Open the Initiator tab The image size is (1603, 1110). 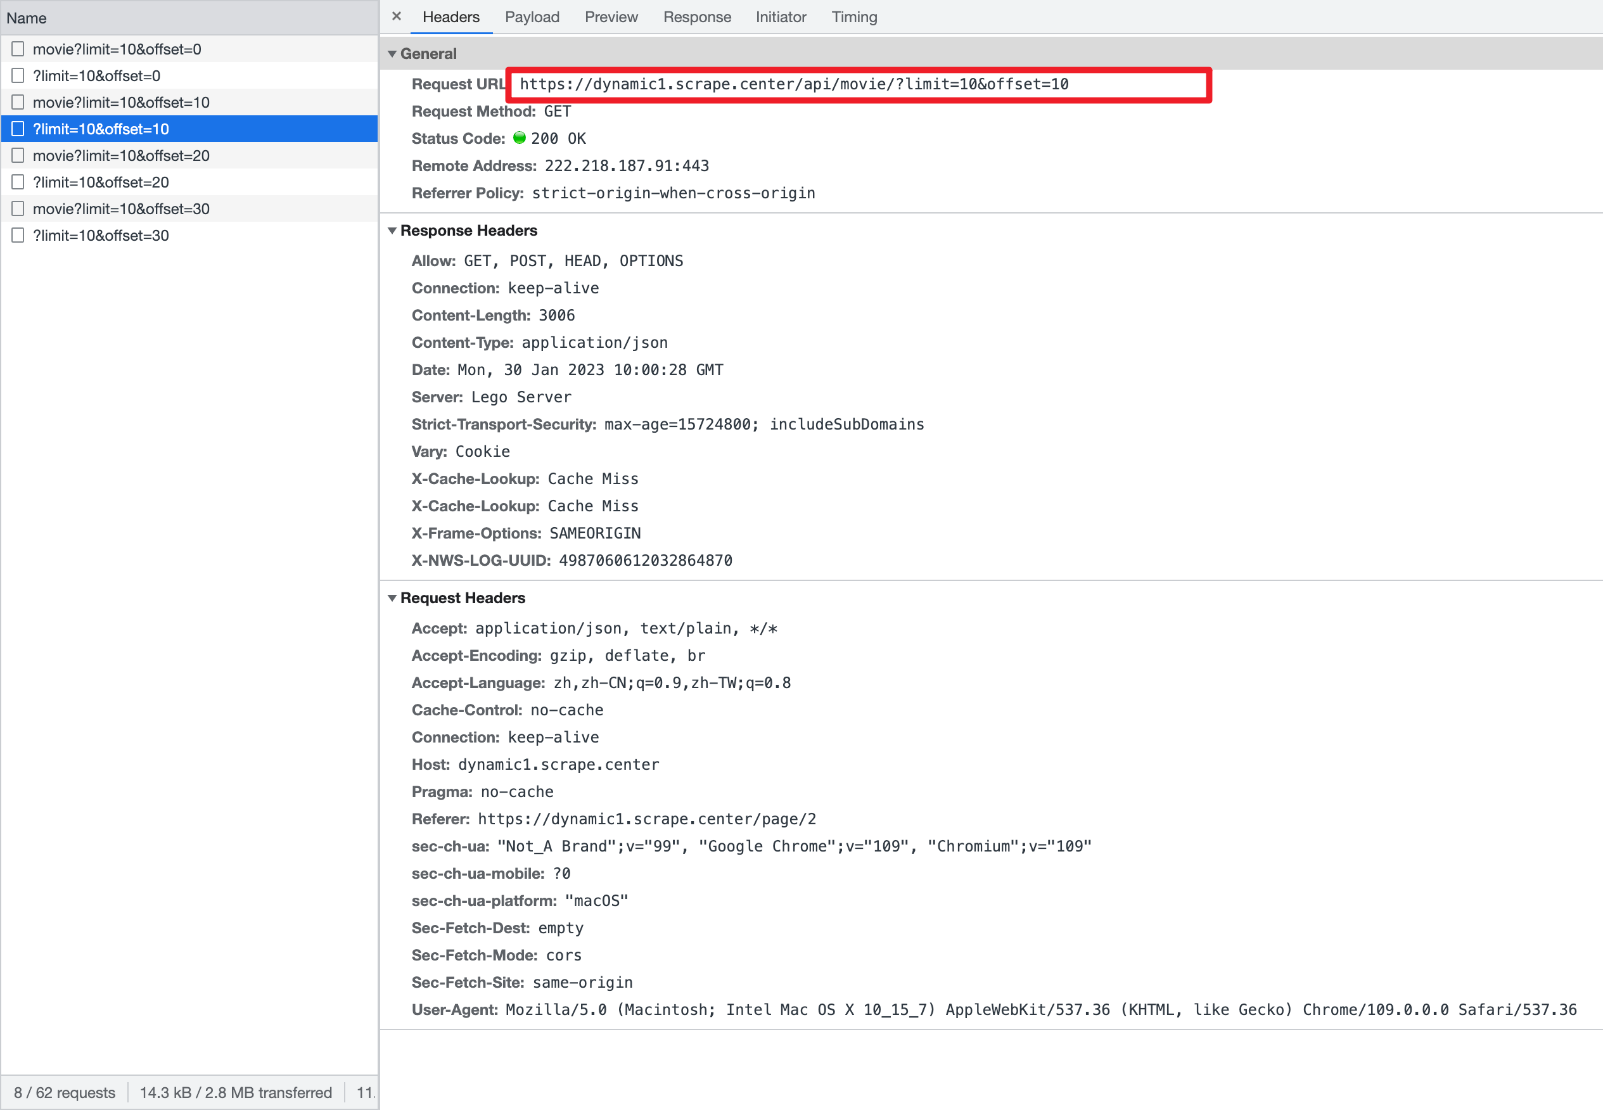[781, 16]
